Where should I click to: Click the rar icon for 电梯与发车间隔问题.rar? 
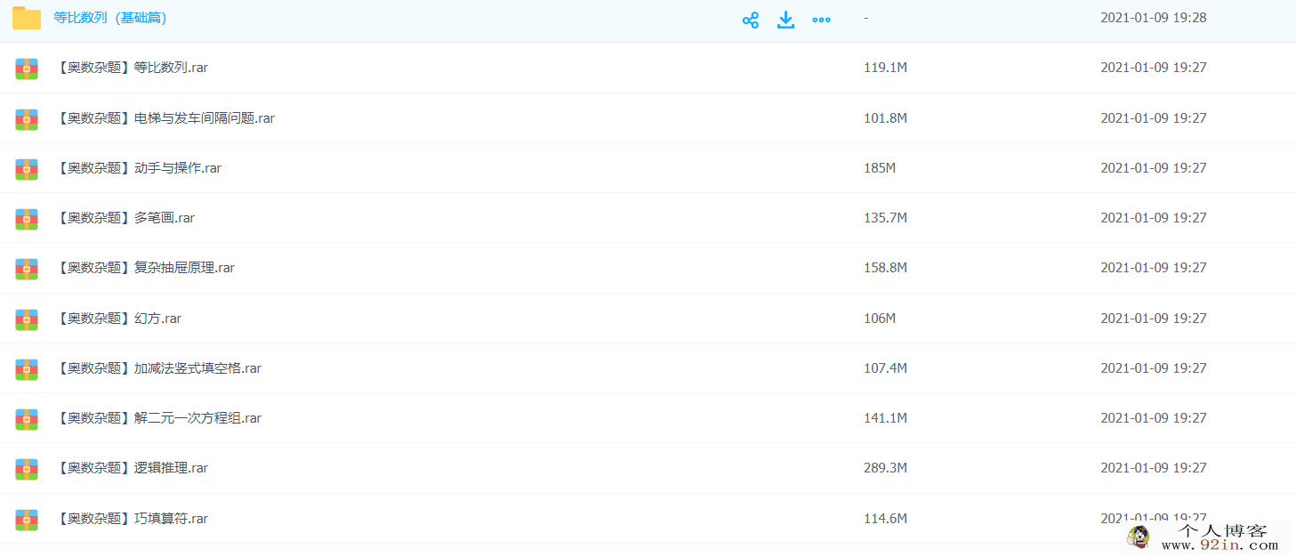pos(27,119)
